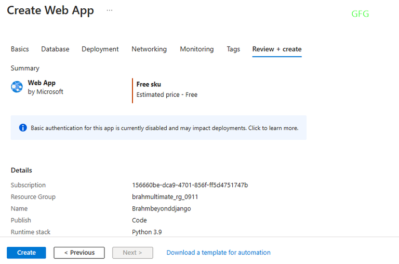This screenshot has height=264, width=399.
Task: Open Download a template for automation link
Action: click(x=218, y=253)
